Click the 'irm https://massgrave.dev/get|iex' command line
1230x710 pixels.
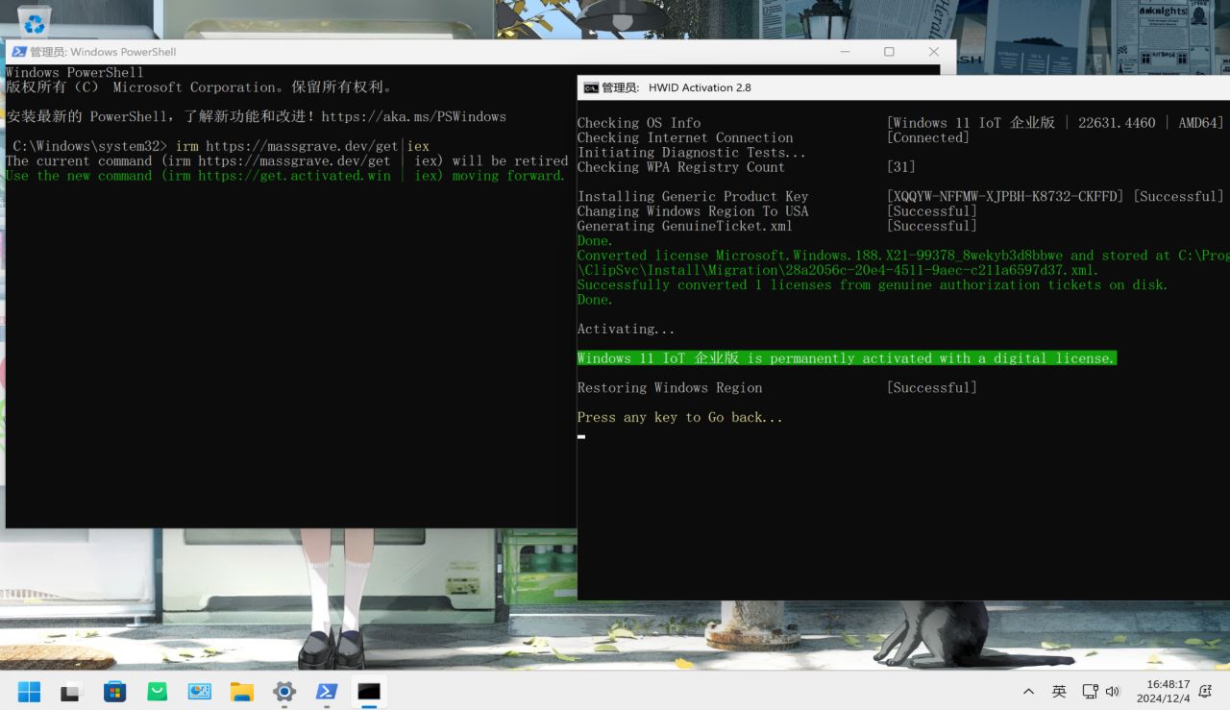point(303,146)
